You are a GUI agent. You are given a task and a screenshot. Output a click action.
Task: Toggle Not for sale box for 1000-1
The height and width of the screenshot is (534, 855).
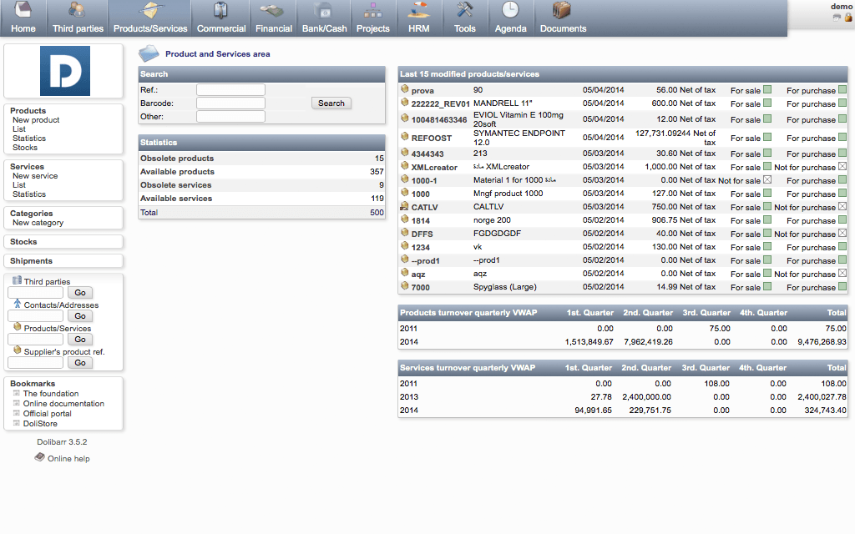click(x=767, y=180)
